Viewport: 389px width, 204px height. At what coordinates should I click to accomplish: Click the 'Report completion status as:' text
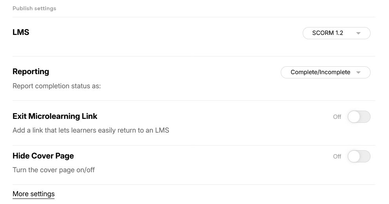coord(56,86)
